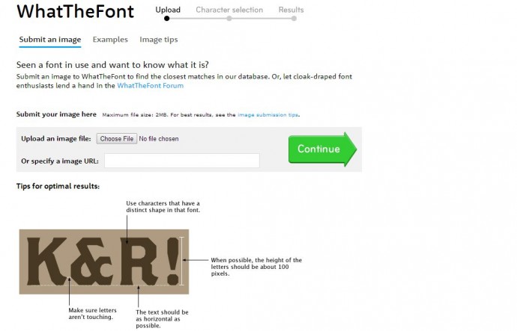Image resolution: width=517 pixels, height=331 pixels.
Task: Click the Character selection step dot
Action: click(229, 19)
